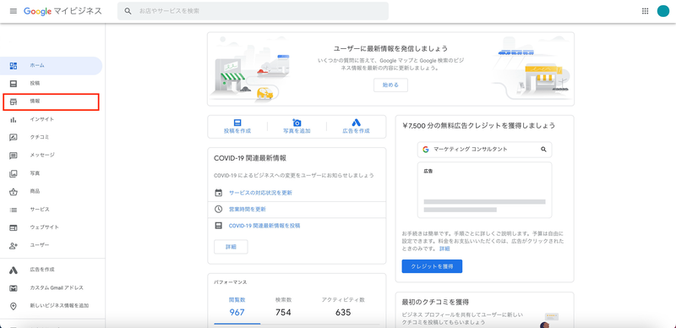676x328 pixels.
Task: Click the ユーザーに最新情報を発信しましょう heading
Action: click(390, 48)
